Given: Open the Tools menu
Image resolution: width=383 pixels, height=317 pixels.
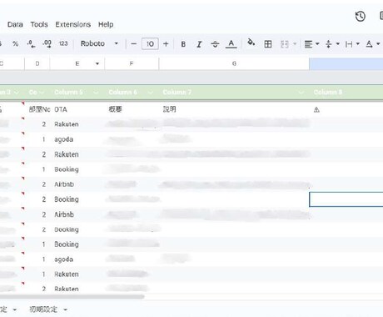Looking at the screenshot, I should point(39,24).
